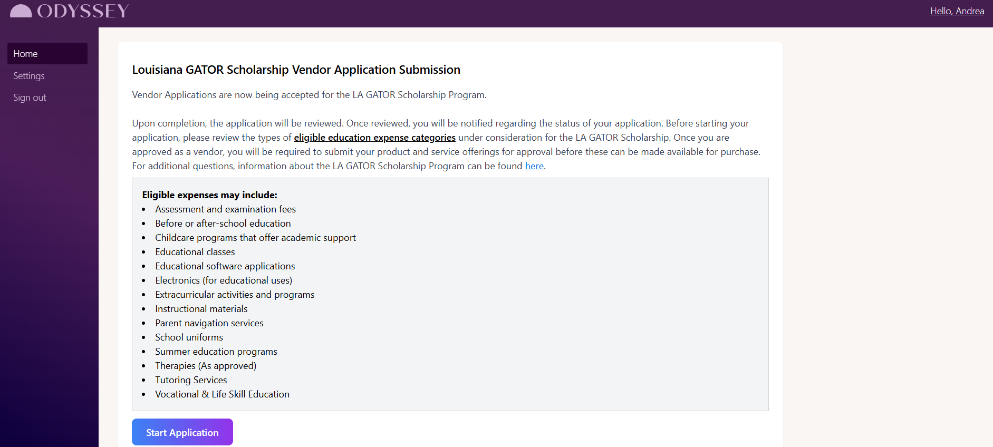Click 'Instructional materials' list item

tap(201, 309)
